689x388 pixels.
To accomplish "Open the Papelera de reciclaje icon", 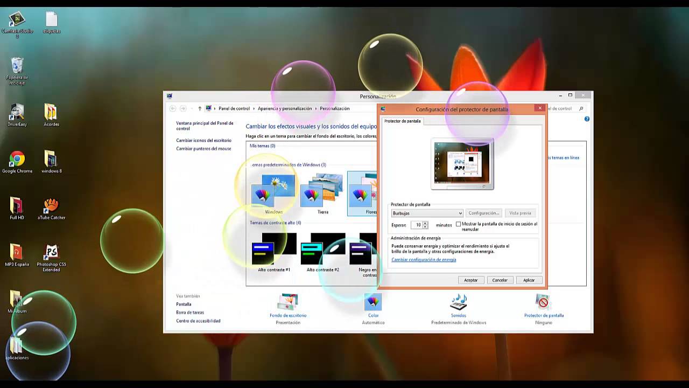I will click(x=17, y=71).
